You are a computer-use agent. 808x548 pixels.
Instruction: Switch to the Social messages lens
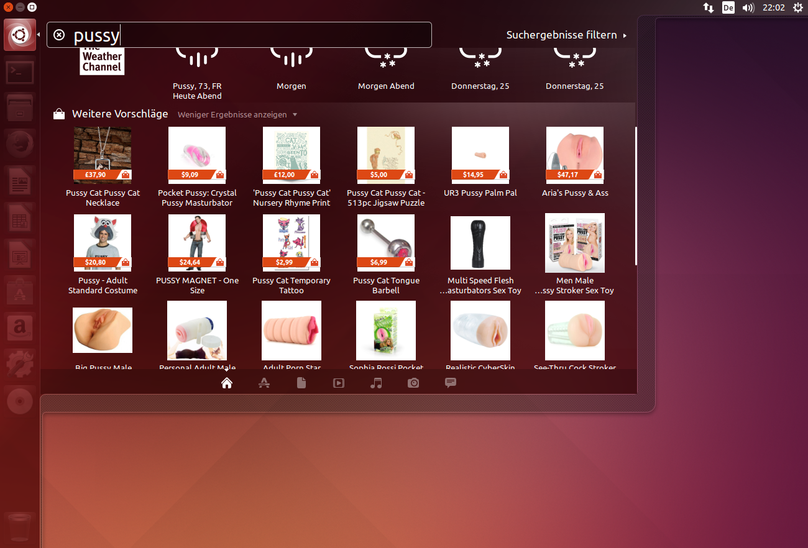451,383
